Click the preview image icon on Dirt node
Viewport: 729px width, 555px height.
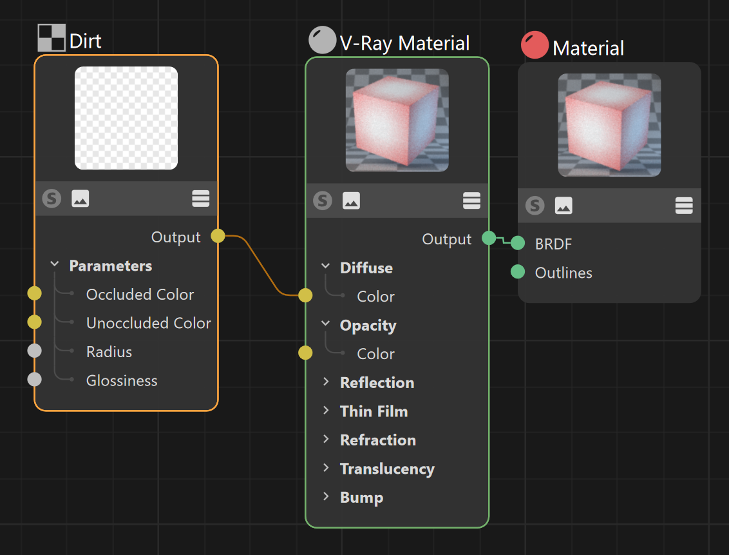click(x=80, y=199)
